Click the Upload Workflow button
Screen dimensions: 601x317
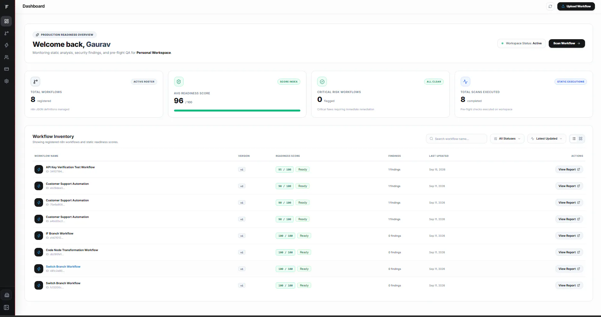(x=576, y=6)
